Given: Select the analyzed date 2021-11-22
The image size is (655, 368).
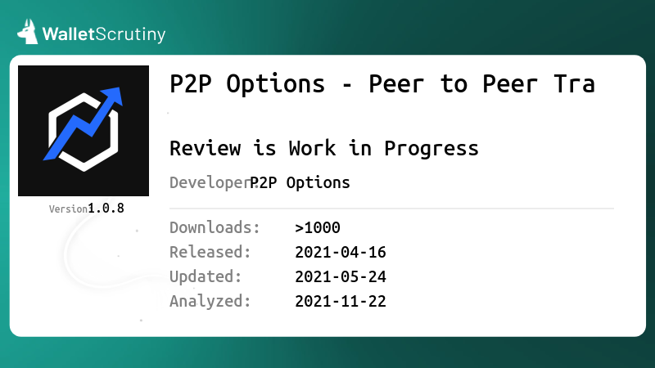Looking at the screenshot, I should tap(341, 301).
